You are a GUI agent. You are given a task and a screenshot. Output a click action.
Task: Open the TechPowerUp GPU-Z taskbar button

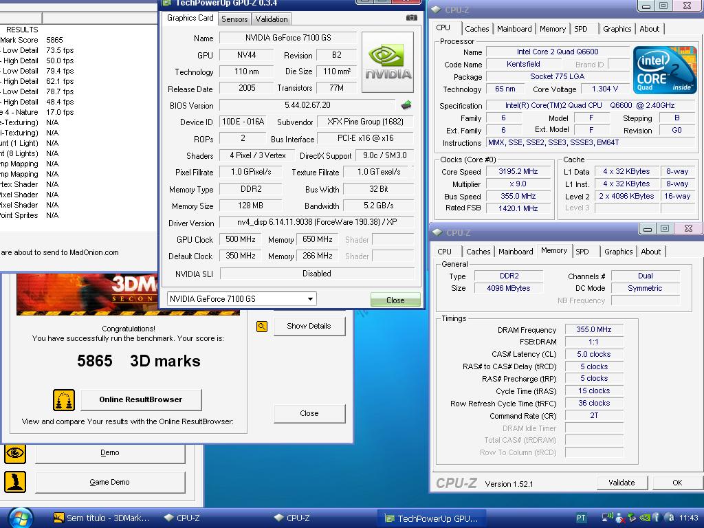pyautogui.click(x=431, y=518)
